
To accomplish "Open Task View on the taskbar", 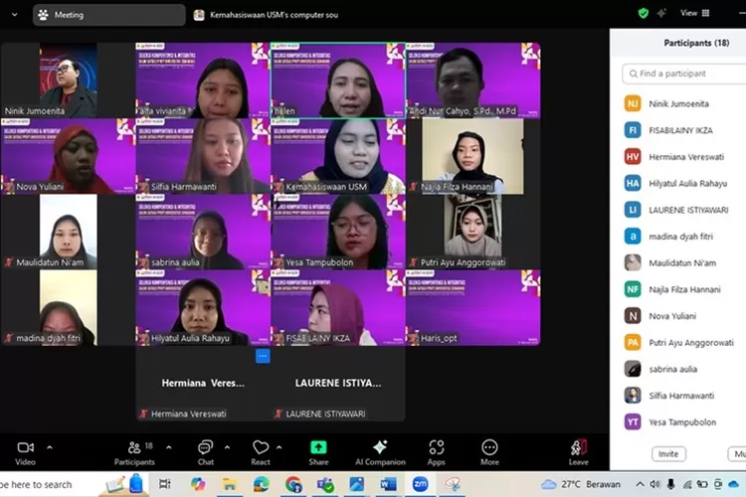I will (164, 485).
